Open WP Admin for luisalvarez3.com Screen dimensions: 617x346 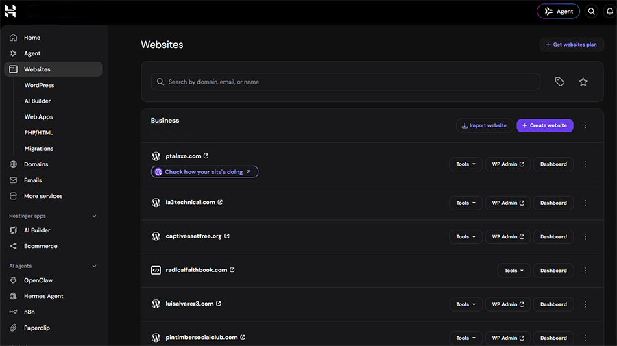pos(508,304)
